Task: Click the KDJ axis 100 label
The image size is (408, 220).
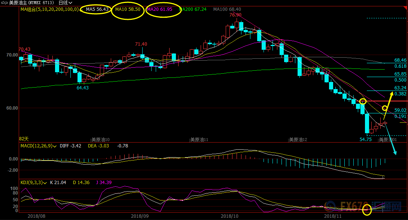Action: 14,189
